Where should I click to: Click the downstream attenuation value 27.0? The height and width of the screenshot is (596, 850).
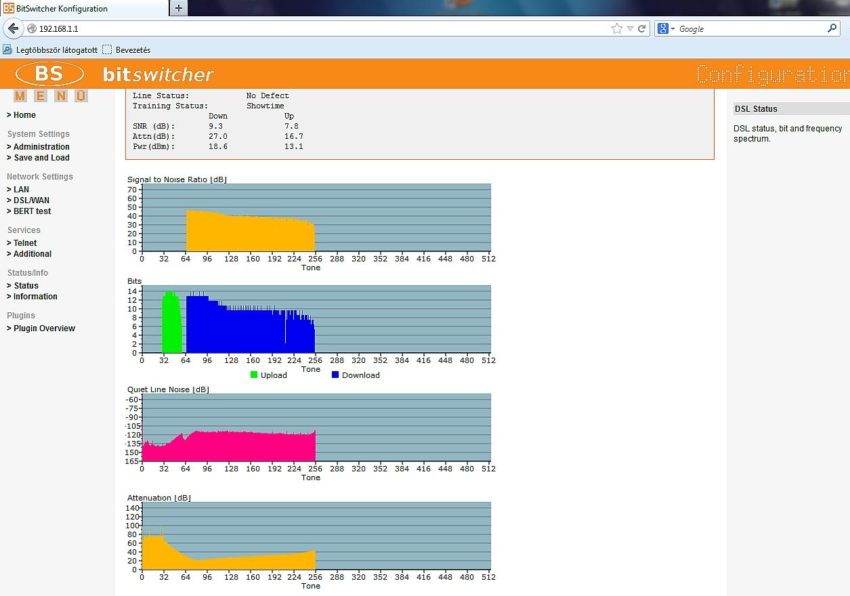coord(218,136)
